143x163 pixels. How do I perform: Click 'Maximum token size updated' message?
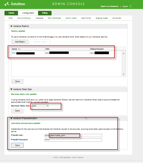tap(24, 94)
